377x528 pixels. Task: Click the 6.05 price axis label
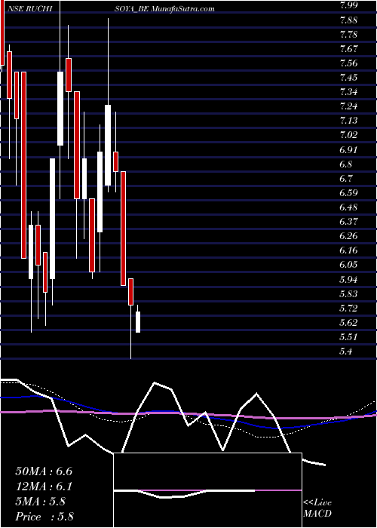pos(349,264)
